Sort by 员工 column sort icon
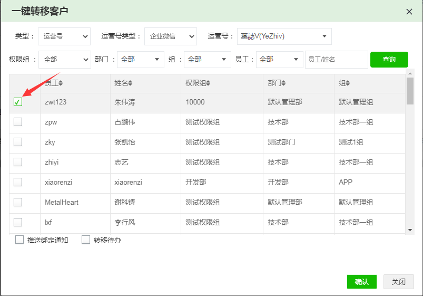The image size is (423, 296). pyautogui.click(x=61, y=83)
